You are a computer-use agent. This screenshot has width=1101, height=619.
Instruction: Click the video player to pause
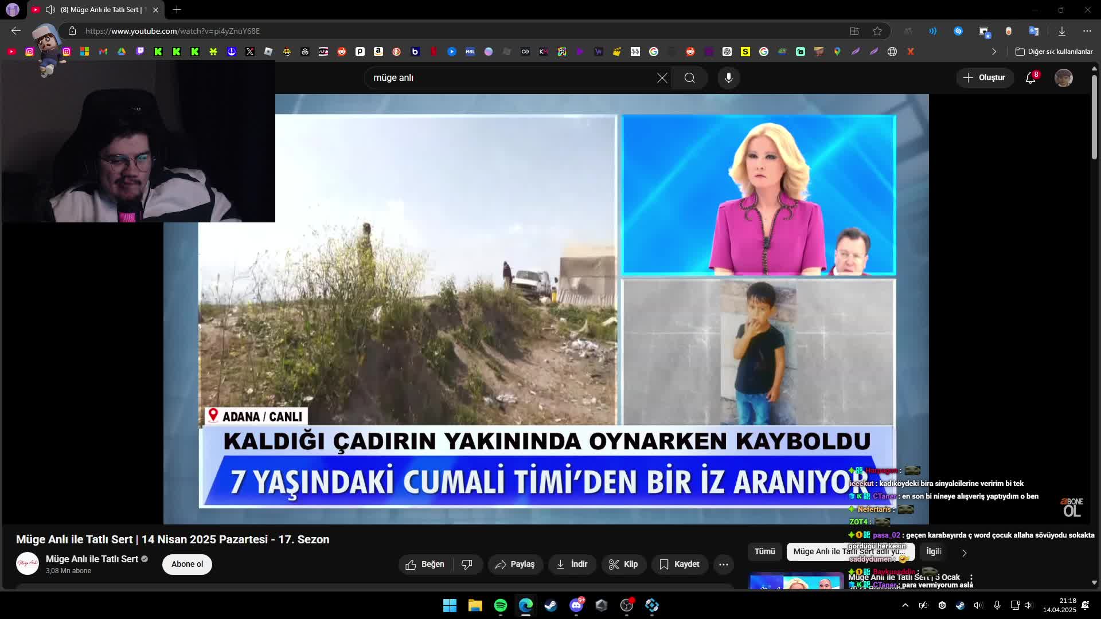[x=546, y=309]
